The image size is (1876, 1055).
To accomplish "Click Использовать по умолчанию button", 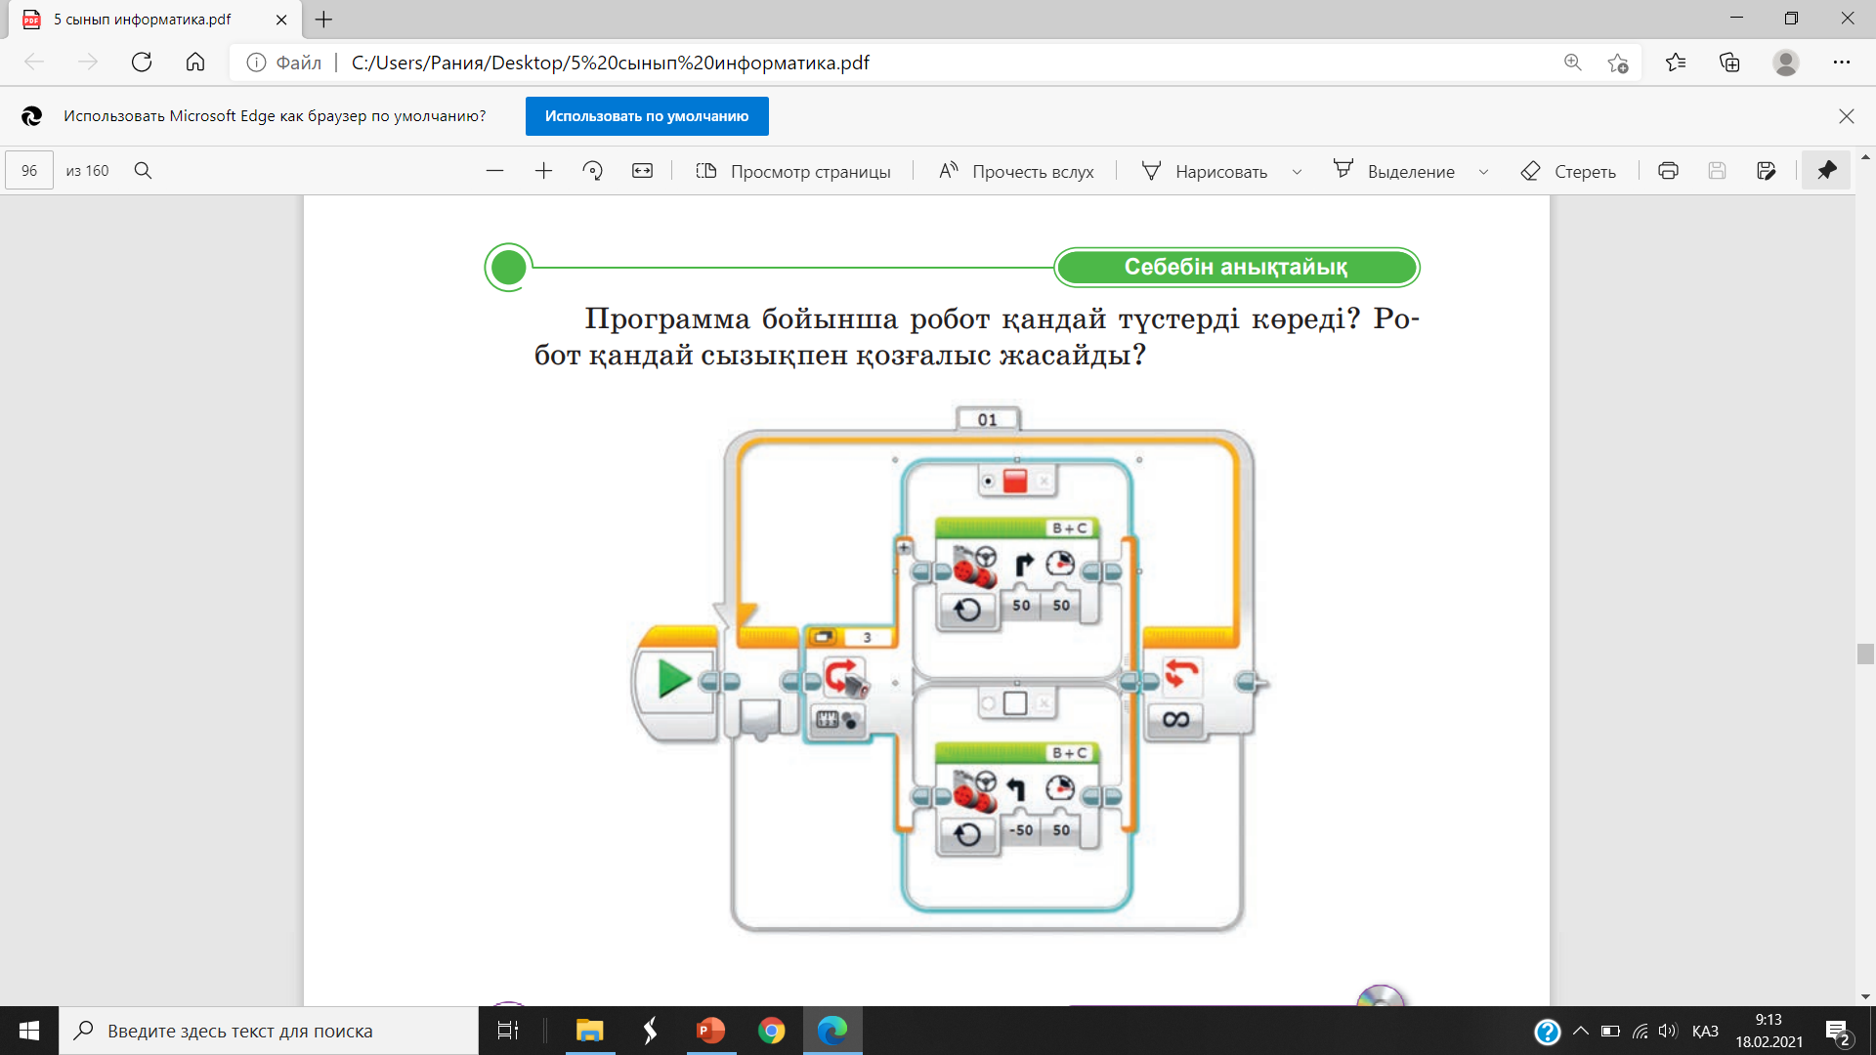I will pos(647,116).
